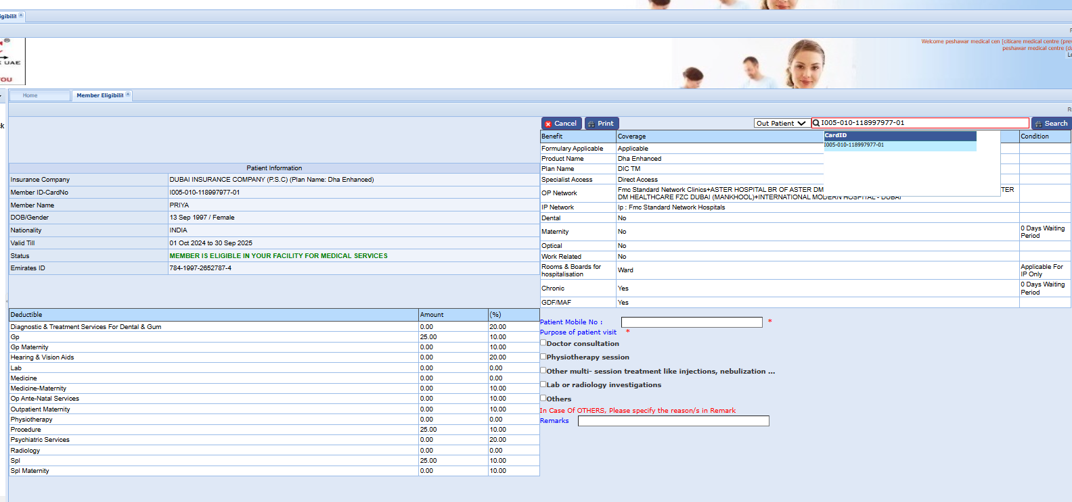Open the Out Patient dropdown
Screen dimensions: 1072x502
point(781,123)
